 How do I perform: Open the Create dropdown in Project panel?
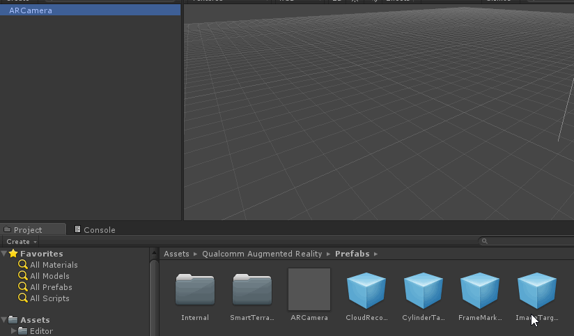pos(21,241)
